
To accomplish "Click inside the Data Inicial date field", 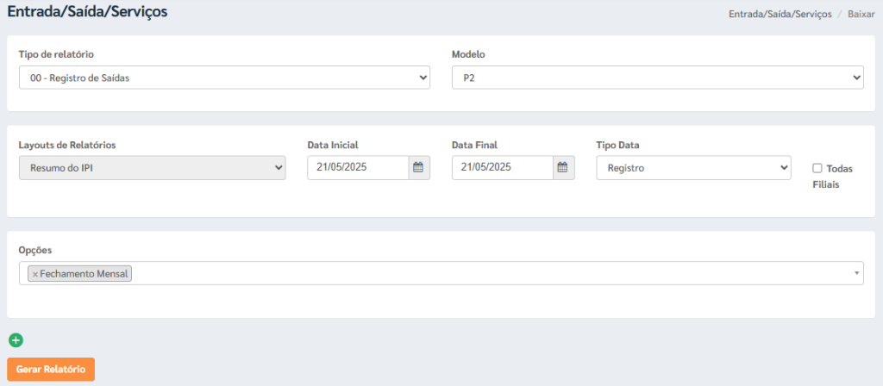I will (358, 168).
